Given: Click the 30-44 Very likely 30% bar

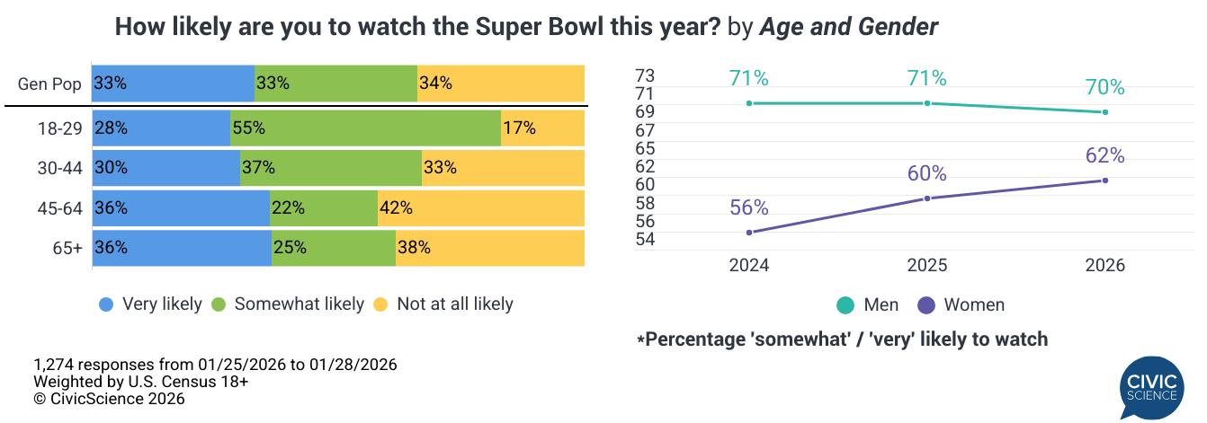Looking at the screenshot, I should click(165, 167).
